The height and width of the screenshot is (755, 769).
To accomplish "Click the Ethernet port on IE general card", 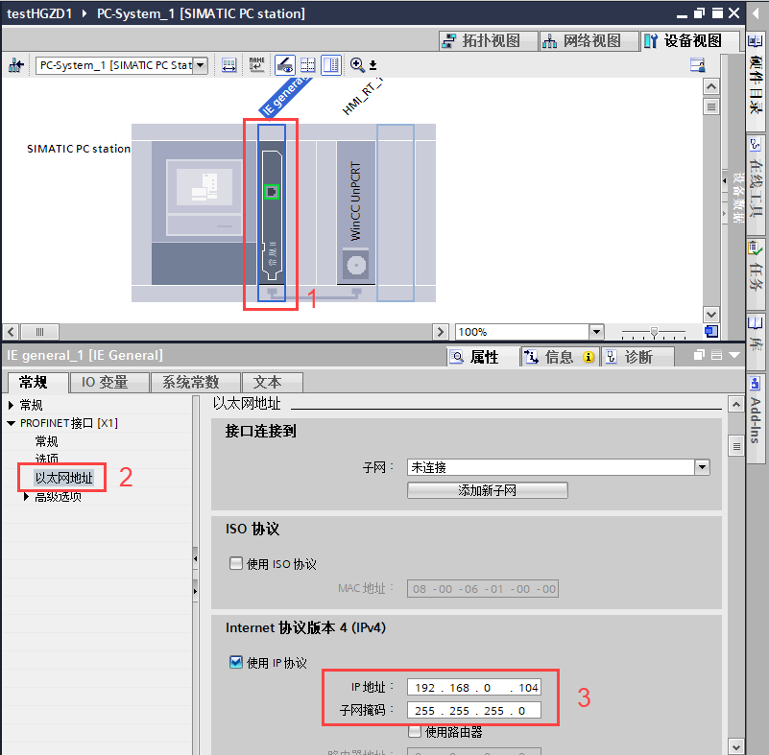I will click(x=272, y=192).
